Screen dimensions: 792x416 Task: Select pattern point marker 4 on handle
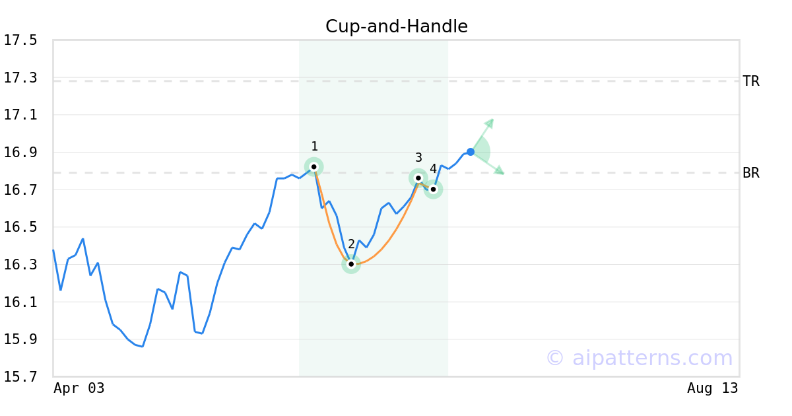click(x=433, y=190)
